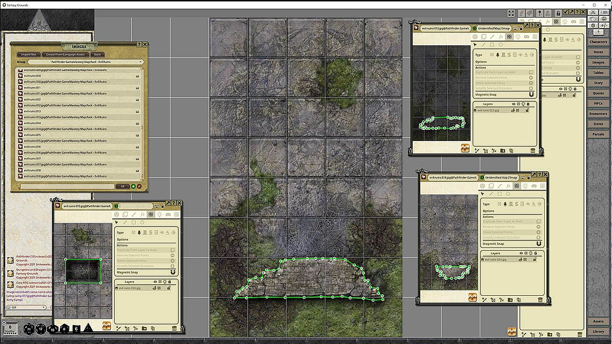This screenshot has width=612, height=344.
Task: Click Create From Campaign Assets button
Action: point(66,54)
